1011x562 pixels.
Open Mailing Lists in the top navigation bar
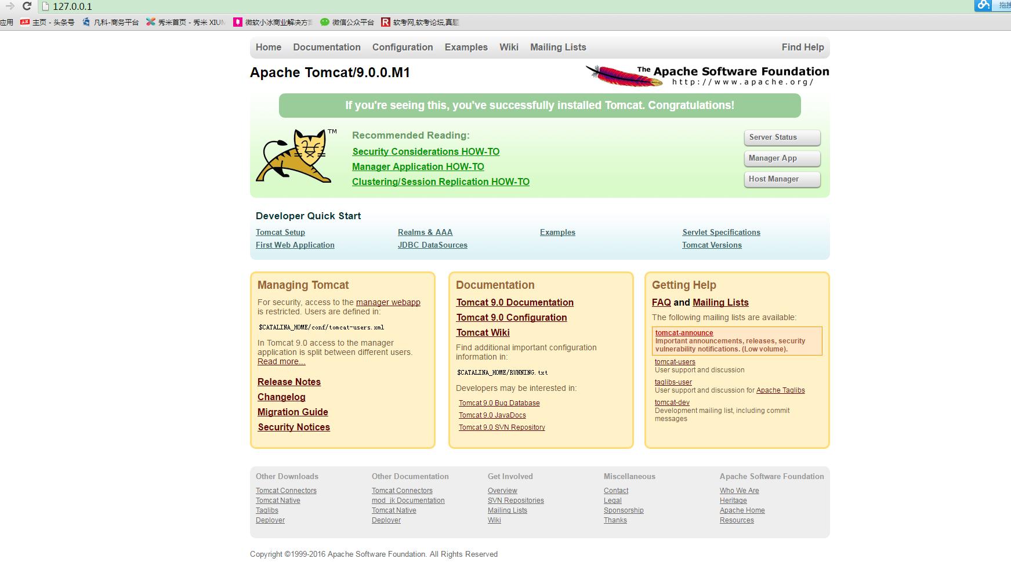(558, 48)
